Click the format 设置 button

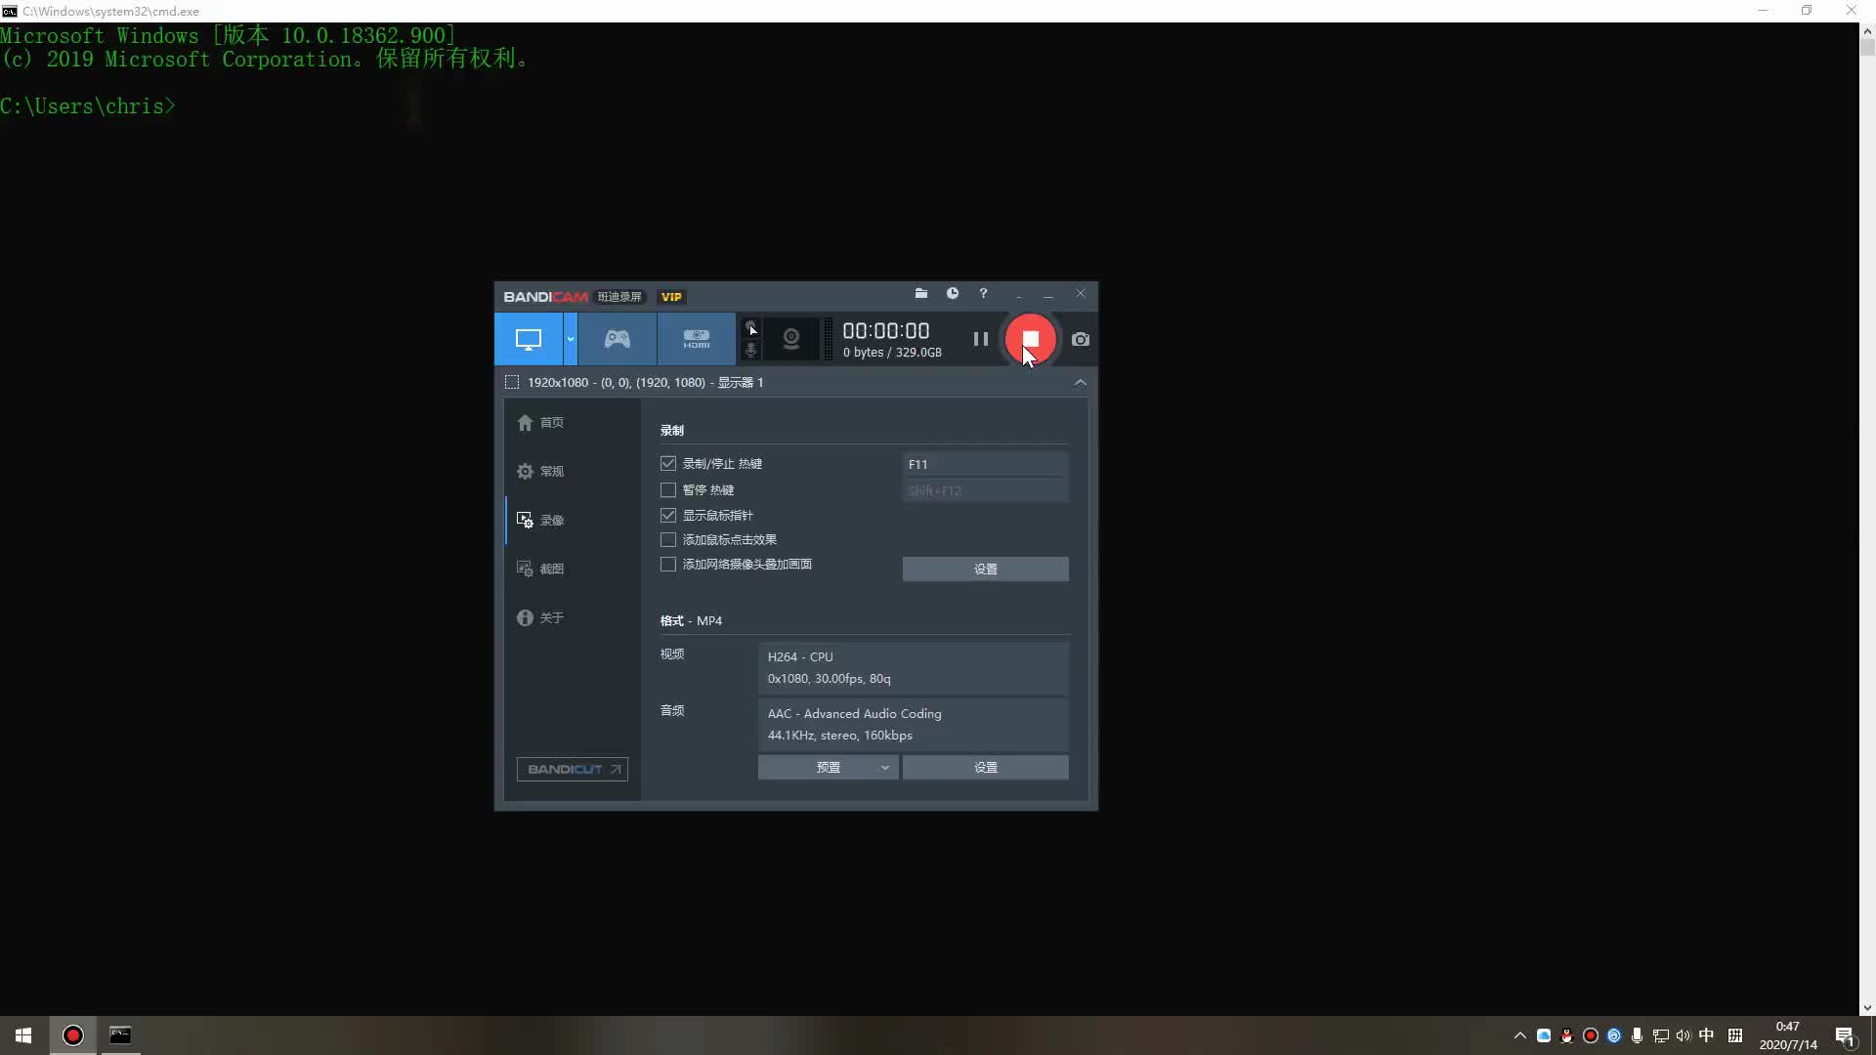985,767
